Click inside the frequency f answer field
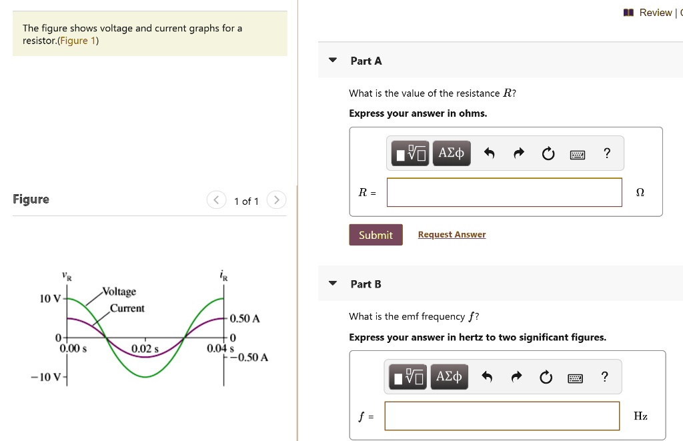Screen dimensions: 683x441 502,416
